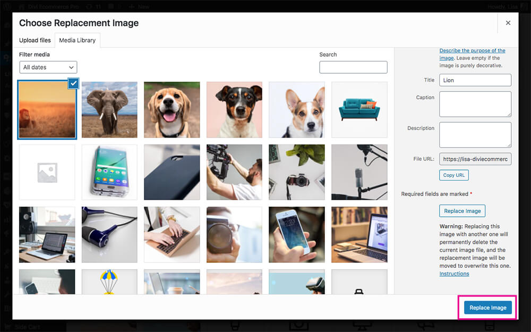Select the laptop near bookshelf thumbnail
531x332 pixels.
(x=359, y=235)
